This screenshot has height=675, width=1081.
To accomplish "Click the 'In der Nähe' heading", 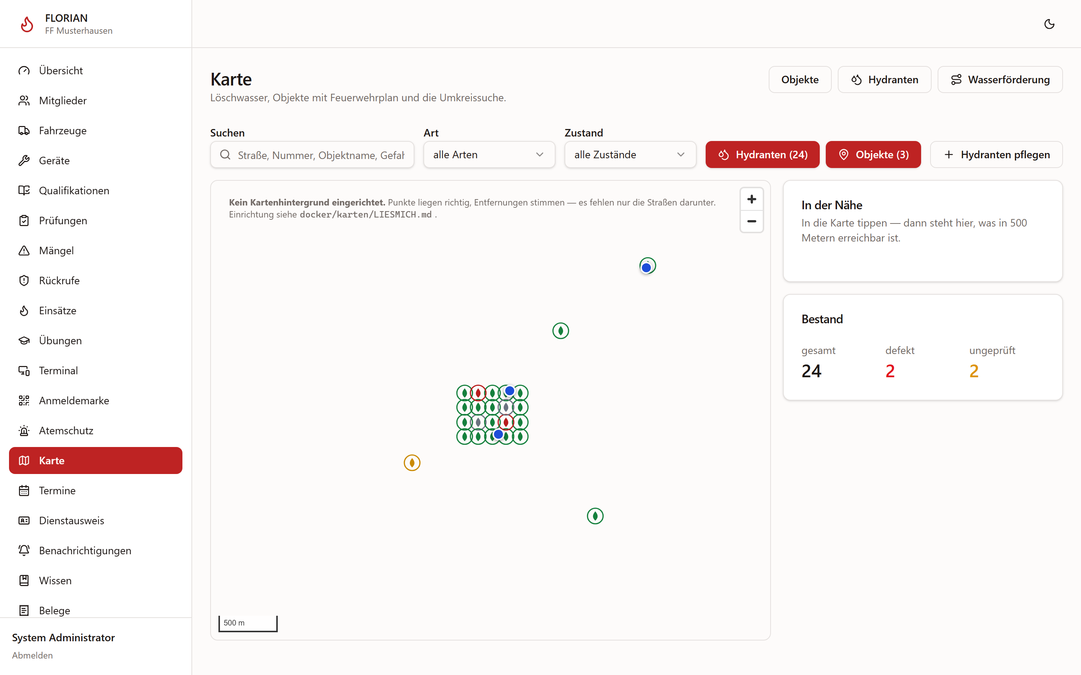I will pyautogui.click(x=832, y=205).
